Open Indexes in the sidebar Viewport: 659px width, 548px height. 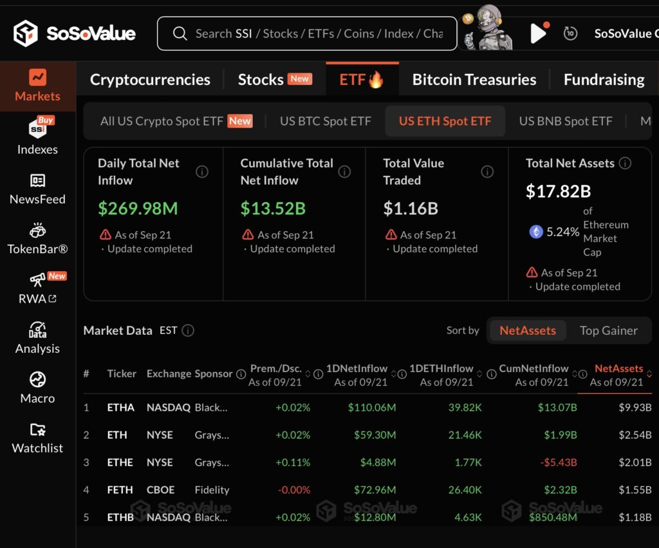(38, 137)
